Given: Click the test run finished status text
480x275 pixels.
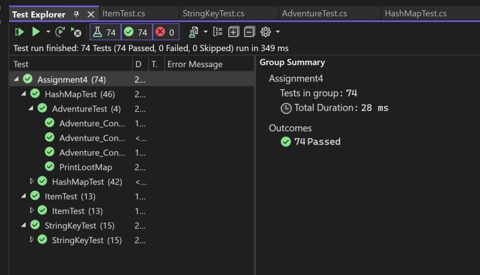Looking at the screenshot, I should (151, 48).
